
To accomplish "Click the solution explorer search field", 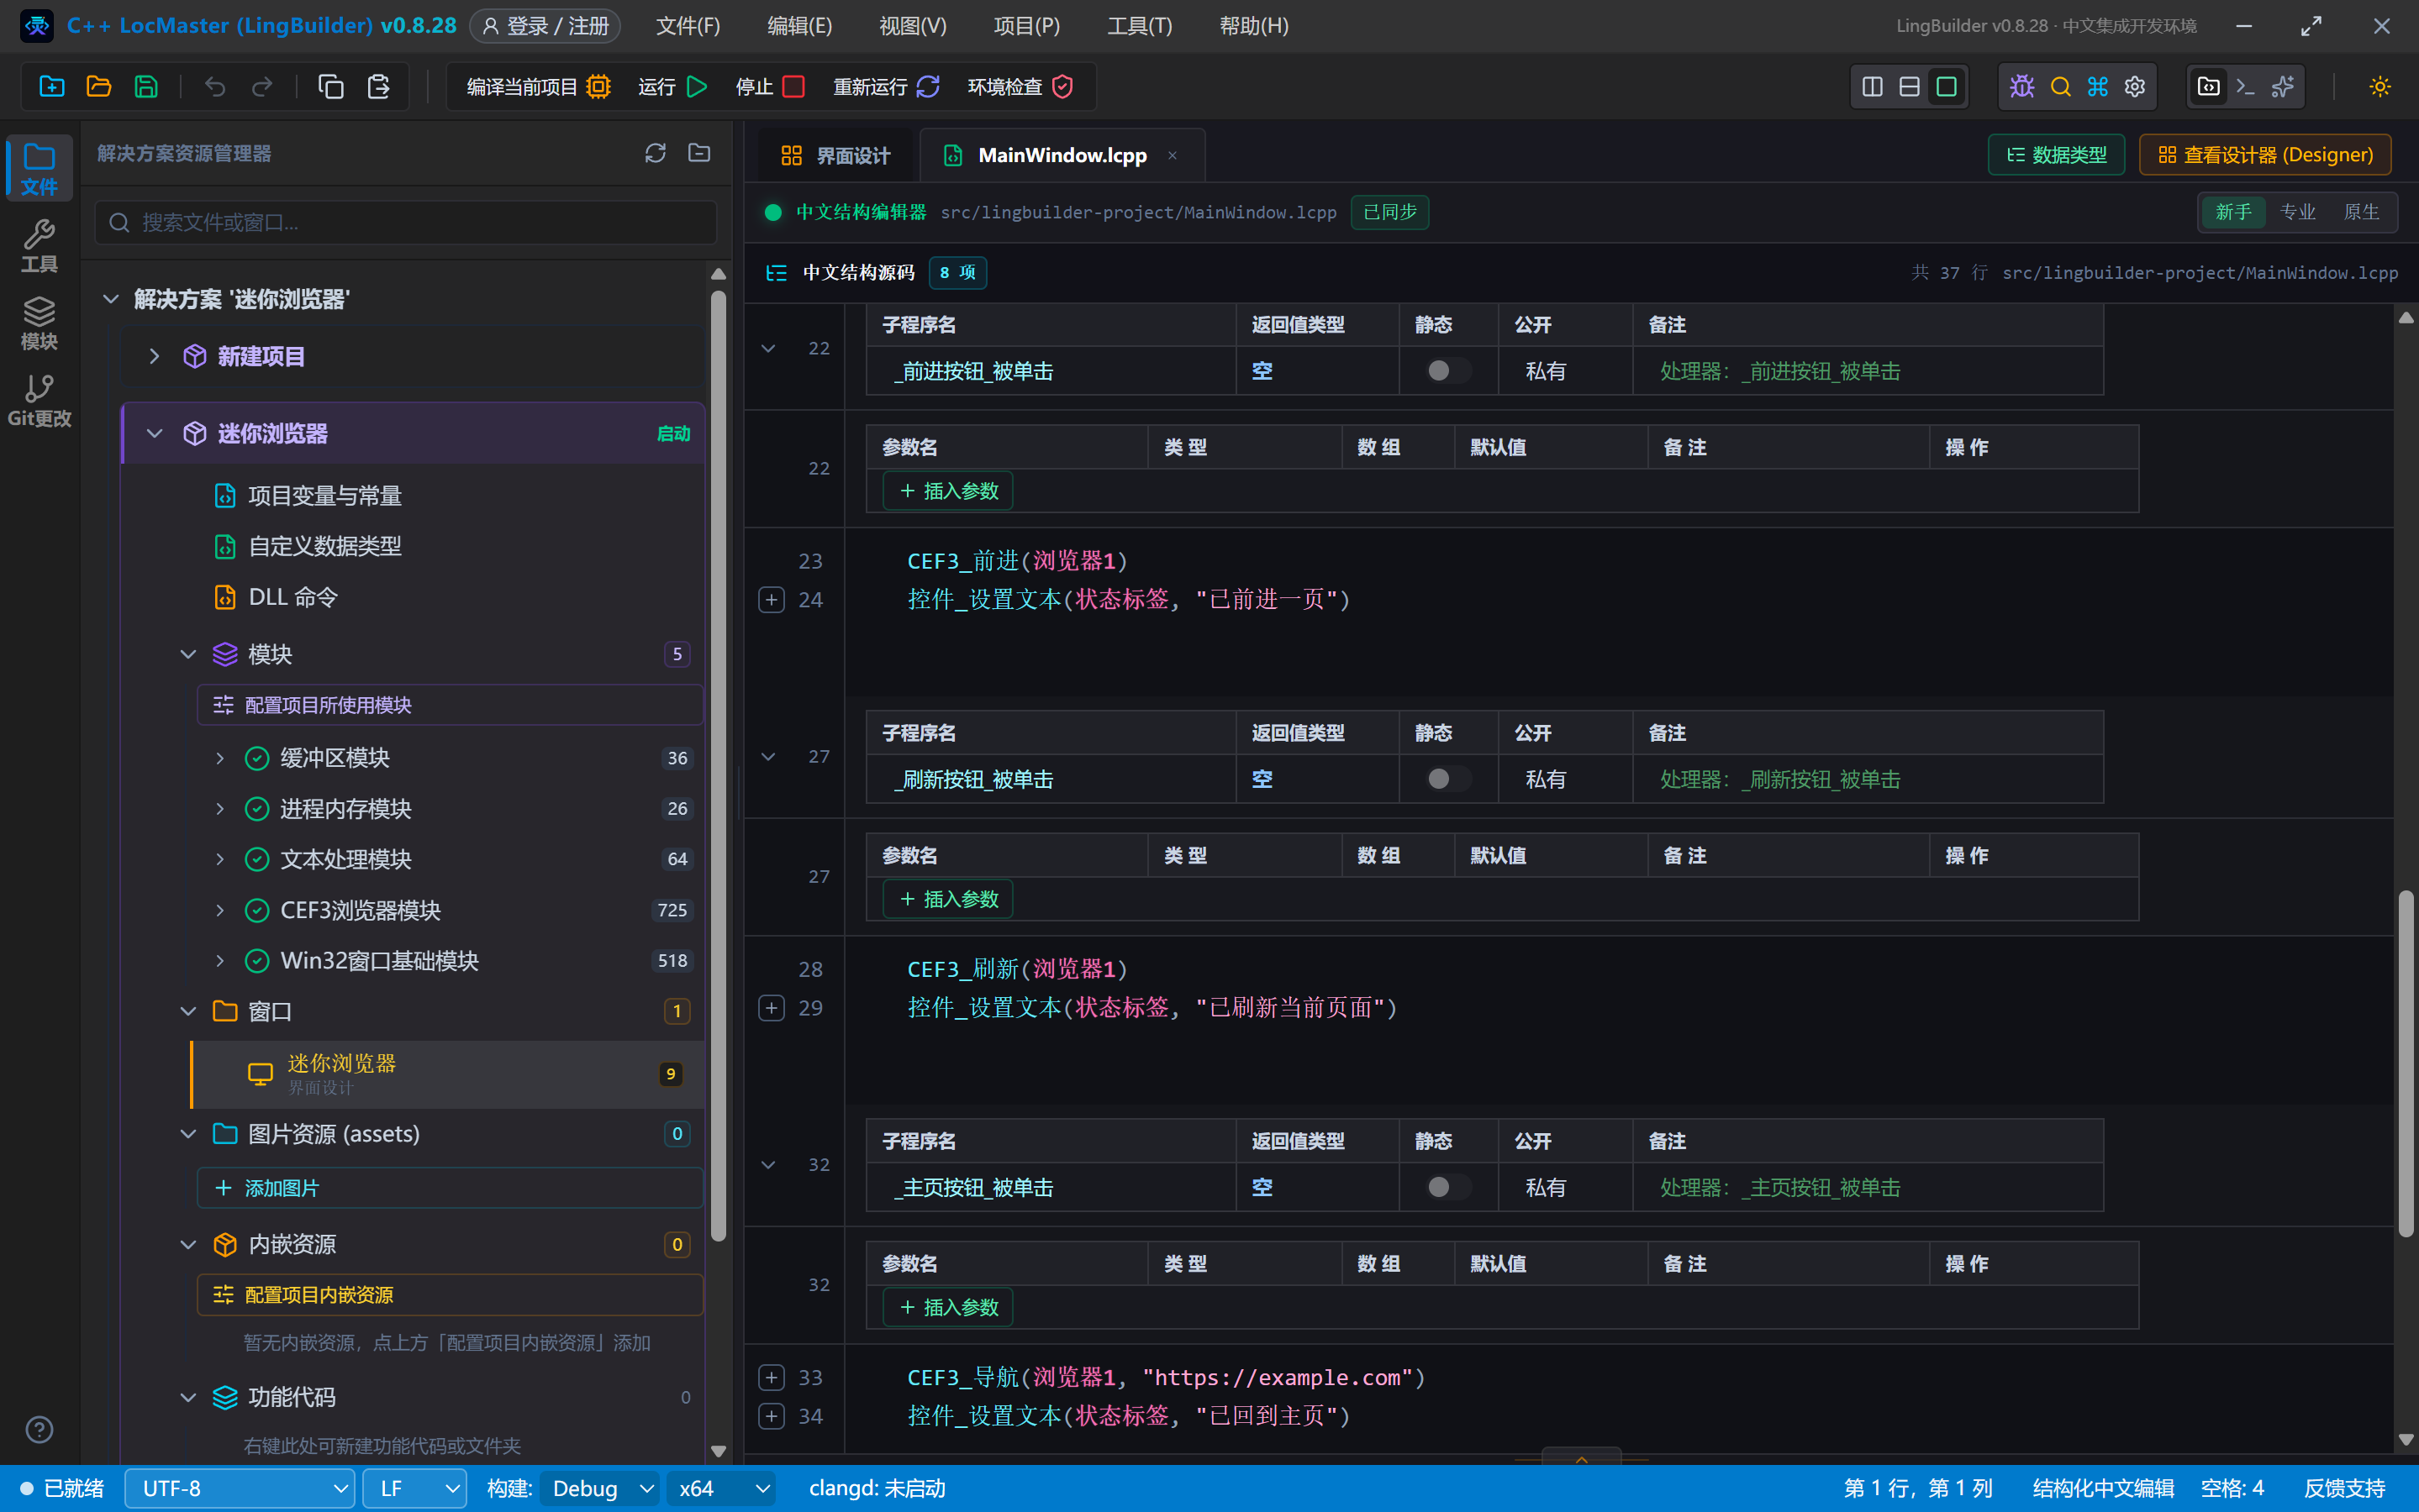I will [x=406, y=222].
